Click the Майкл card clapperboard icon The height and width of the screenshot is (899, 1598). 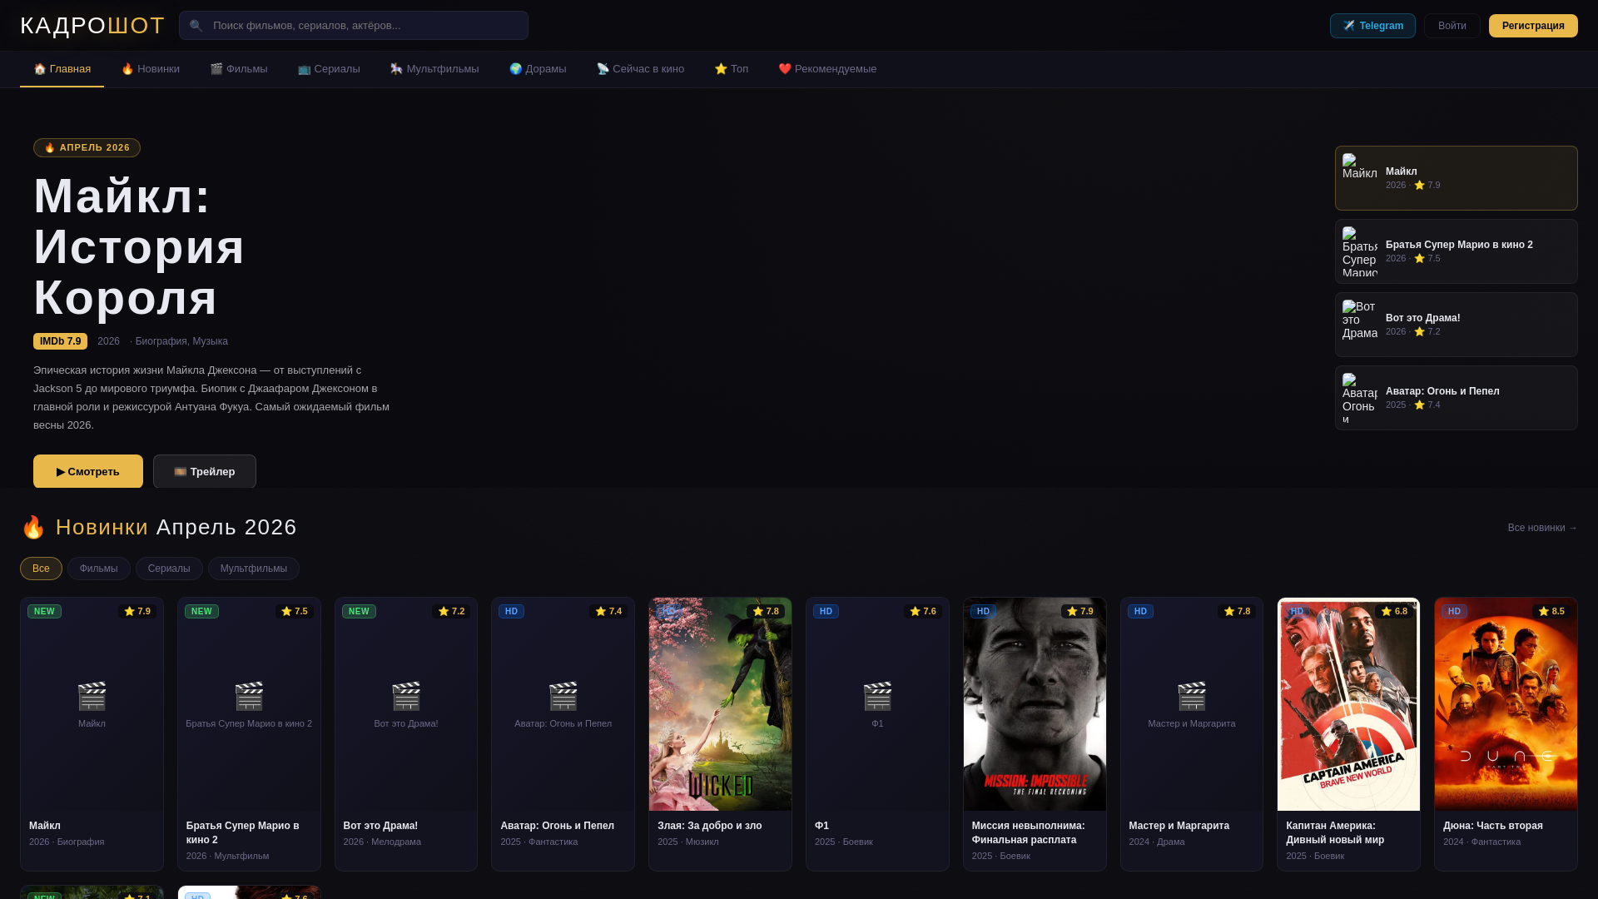point(92,696)
